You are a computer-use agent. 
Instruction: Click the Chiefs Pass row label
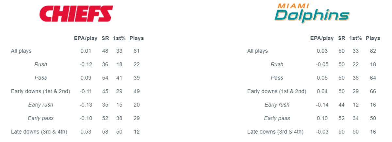(x=41, y=78)
